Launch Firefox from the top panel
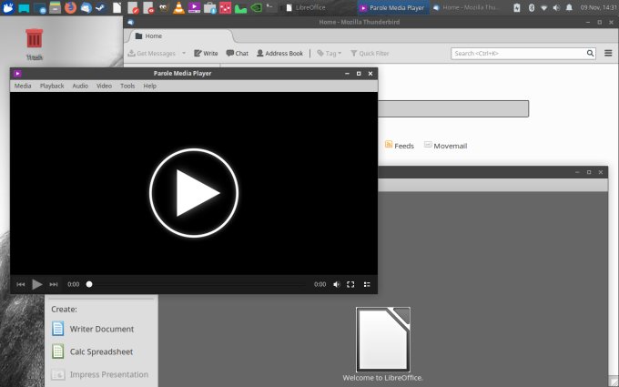The height and width of the screenshot is (387, 619). pyautogui.click(x=70, y=7)
